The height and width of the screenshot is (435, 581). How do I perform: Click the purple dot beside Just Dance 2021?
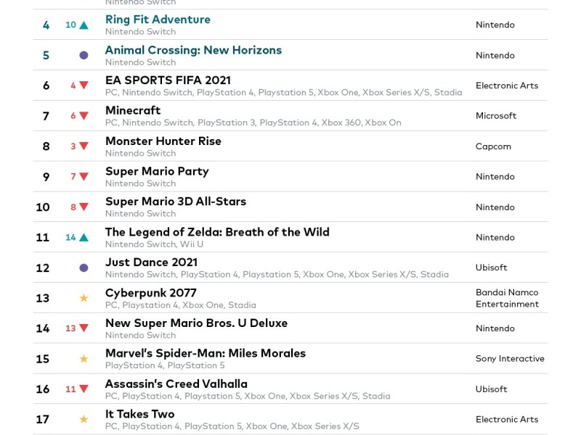pos(84,268)
